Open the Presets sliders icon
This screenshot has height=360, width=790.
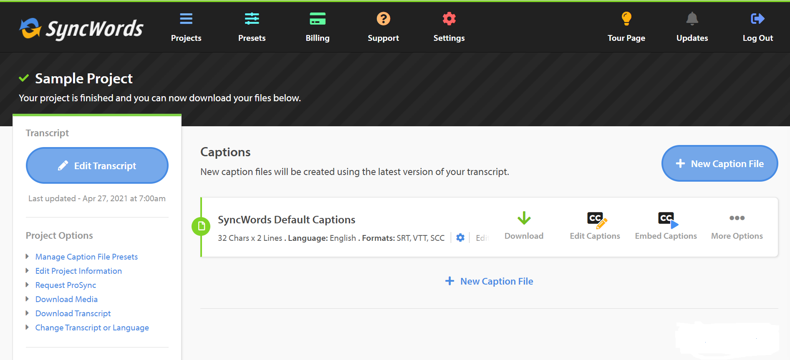point(252,19)
